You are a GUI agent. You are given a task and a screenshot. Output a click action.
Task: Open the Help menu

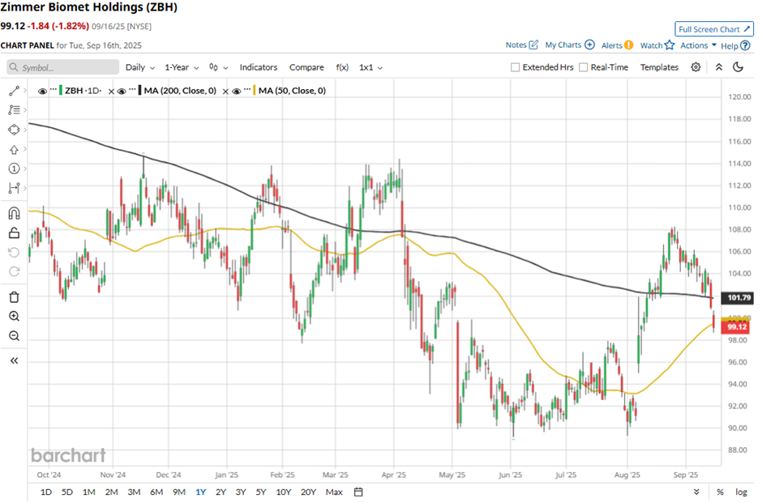pos(735,45)
